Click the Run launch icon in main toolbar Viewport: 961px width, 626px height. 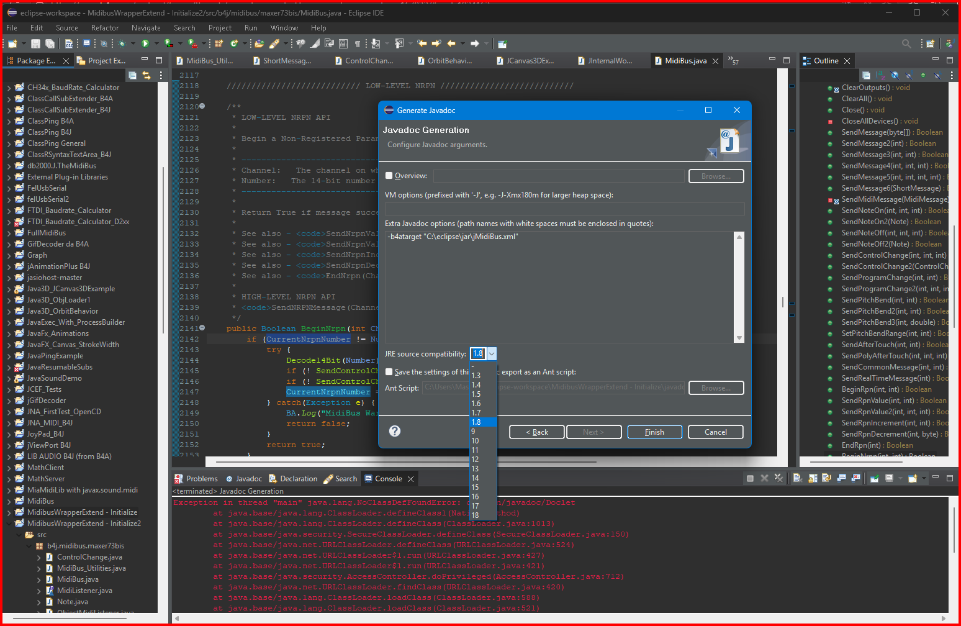point(145,43)
